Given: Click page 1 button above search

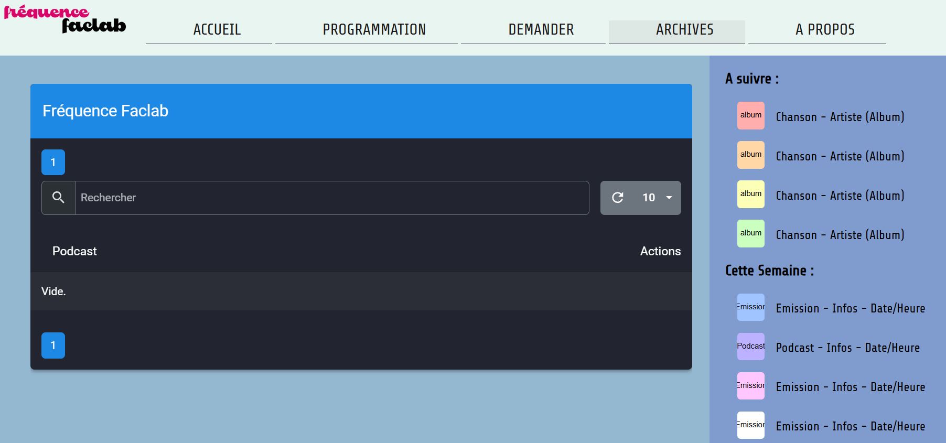Looking at the screenshot, I should [x=53, y=163].
